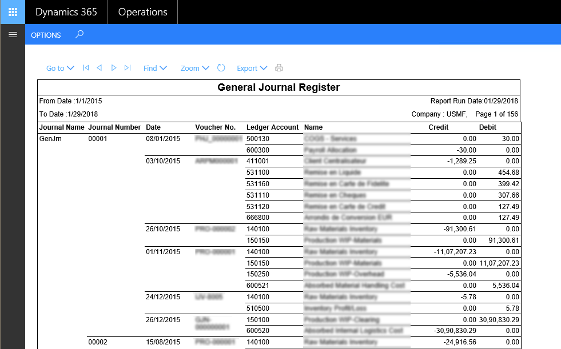Expand the Find options dropdown
Viewport: 561px width, 349px height.
(155, 67)
